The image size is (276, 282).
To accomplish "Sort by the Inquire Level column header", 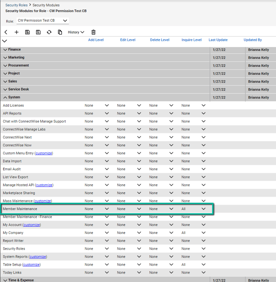I will 191,40.
